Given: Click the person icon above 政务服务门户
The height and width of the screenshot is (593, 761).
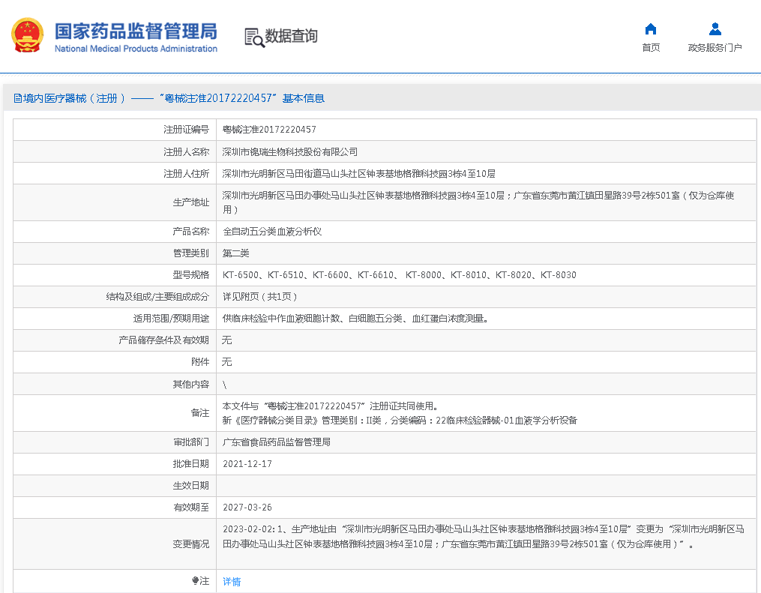Looking at the screenshot, I should [x=715, y=28].
